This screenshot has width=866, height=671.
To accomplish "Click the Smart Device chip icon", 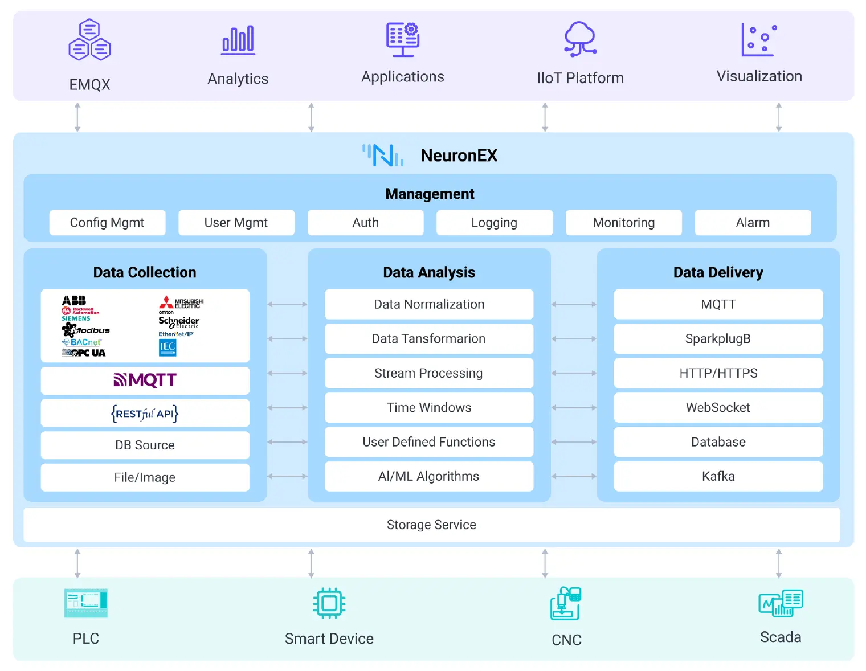I will point(329,603).
